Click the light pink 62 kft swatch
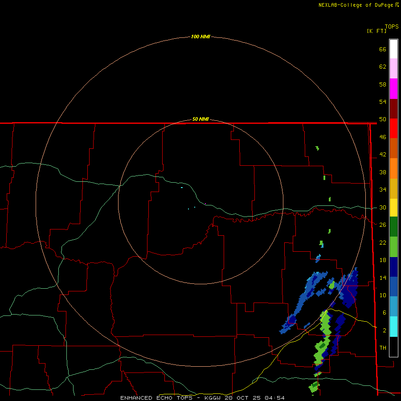Viewport: 401px width, 401px height. [393, 69]
